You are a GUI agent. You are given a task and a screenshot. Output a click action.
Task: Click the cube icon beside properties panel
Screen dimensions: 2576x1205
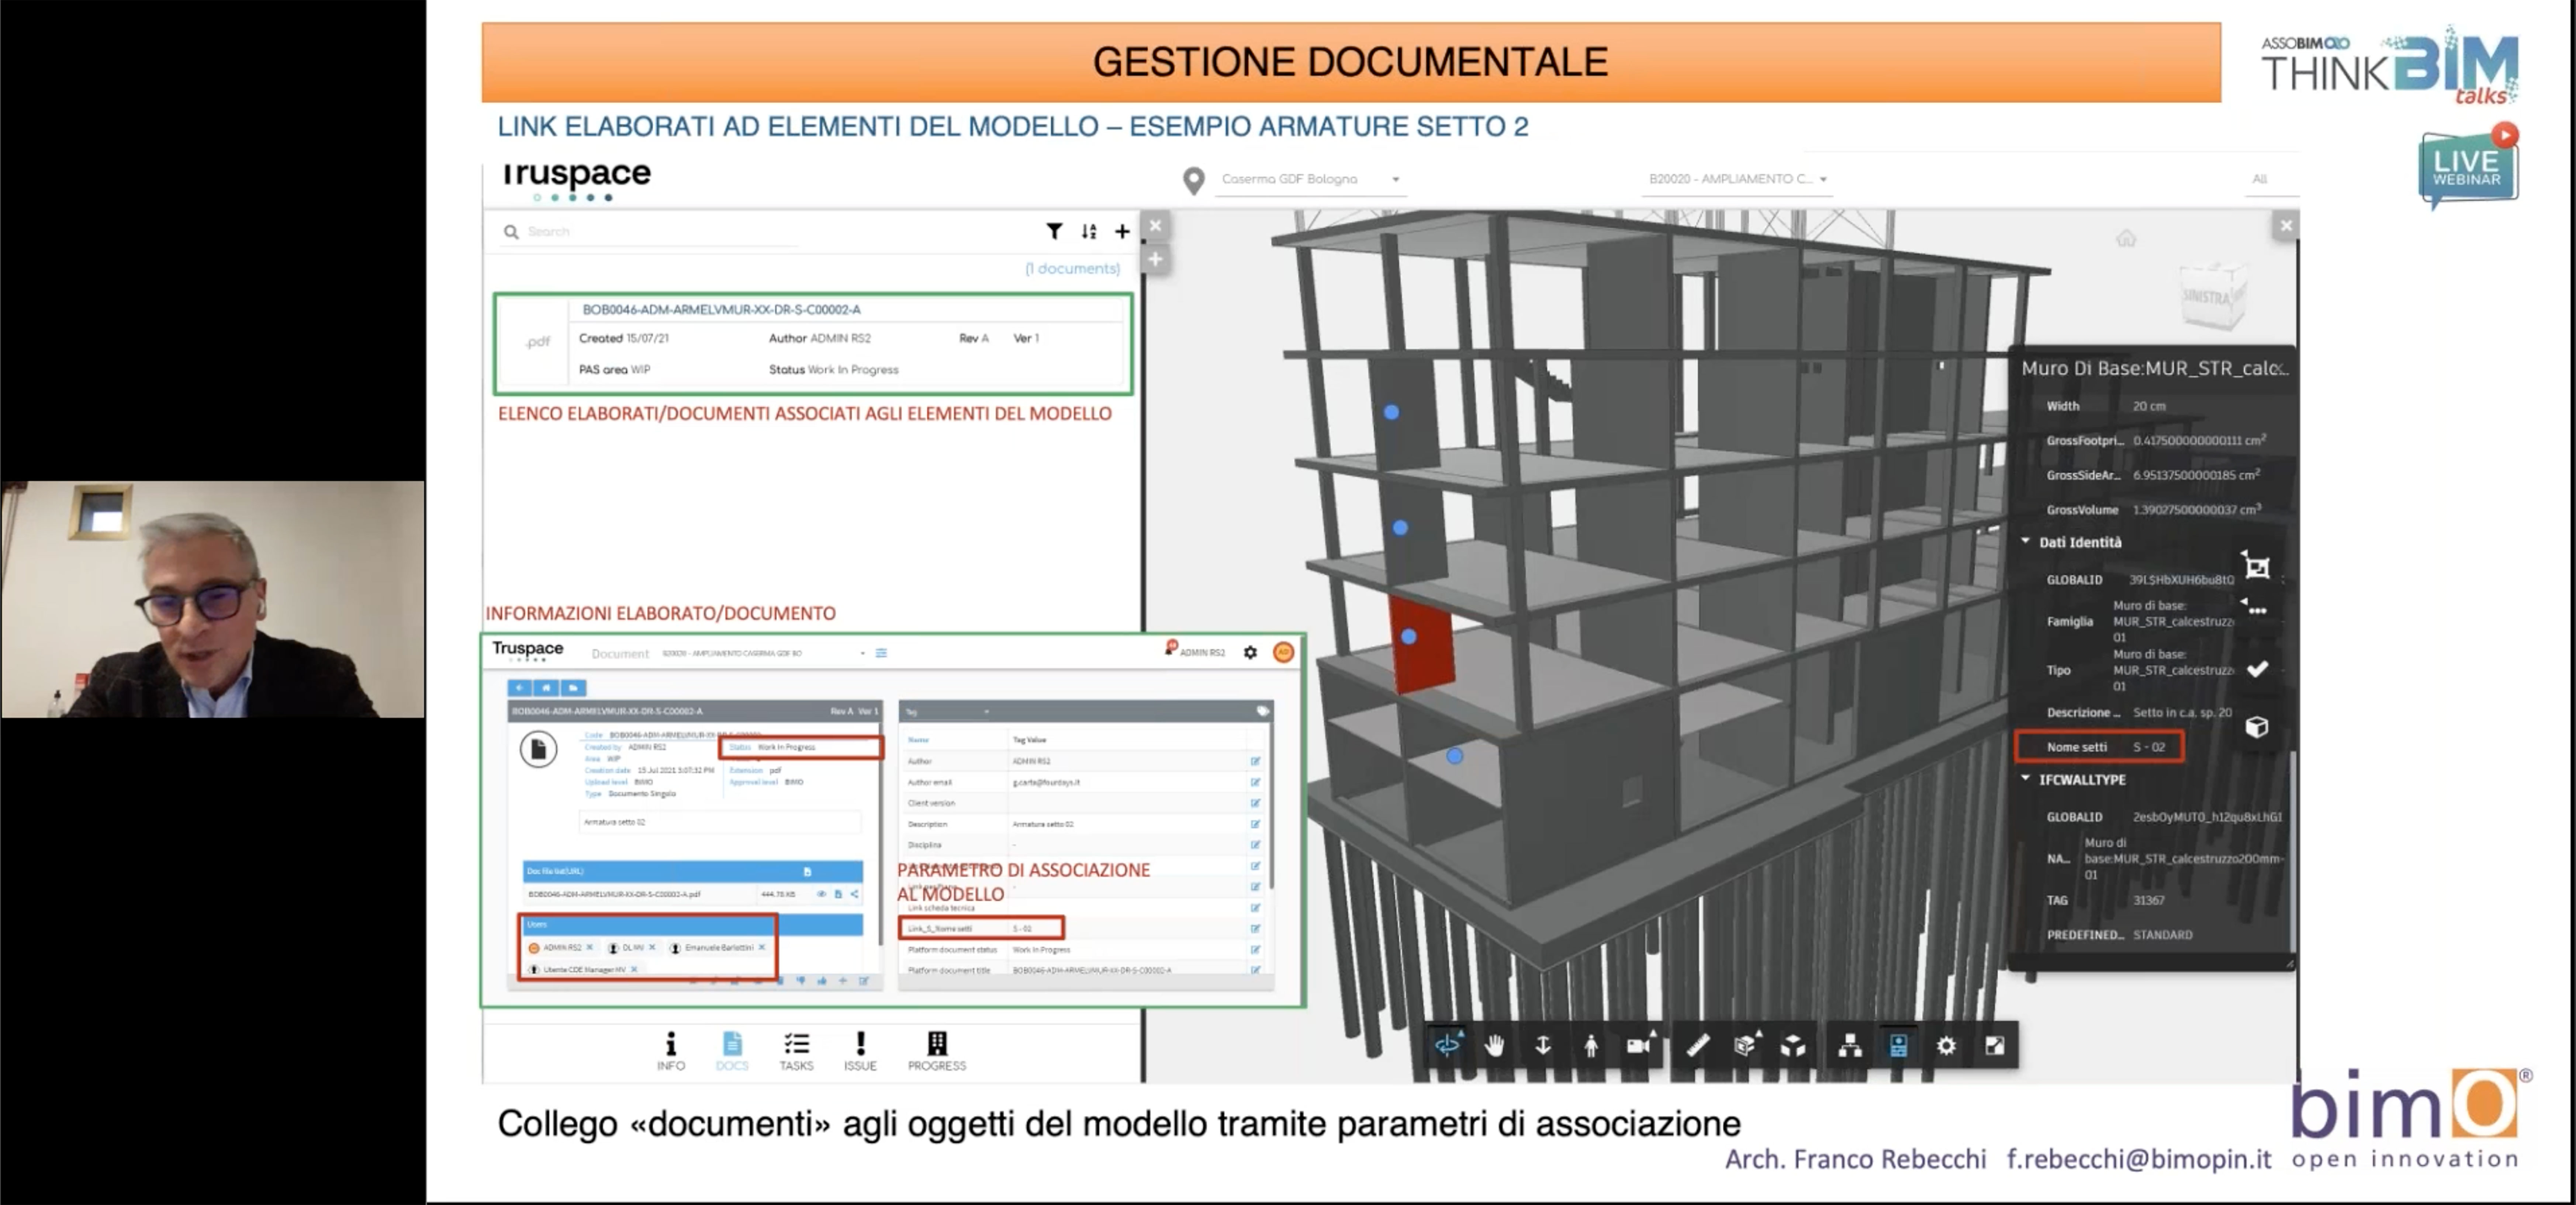pyautogui.click(x=2257, y=727)
